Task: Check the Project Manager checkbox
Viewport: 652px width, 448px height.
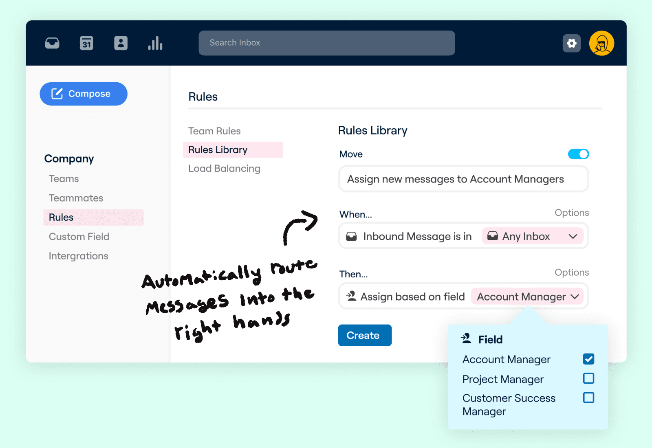Action: pos(588,378)
